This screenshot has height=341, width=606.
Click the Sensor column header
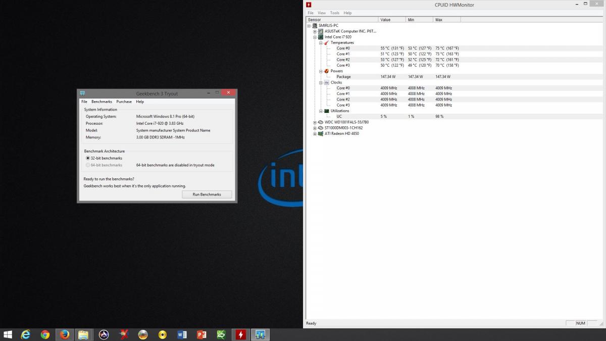point(342,20)
